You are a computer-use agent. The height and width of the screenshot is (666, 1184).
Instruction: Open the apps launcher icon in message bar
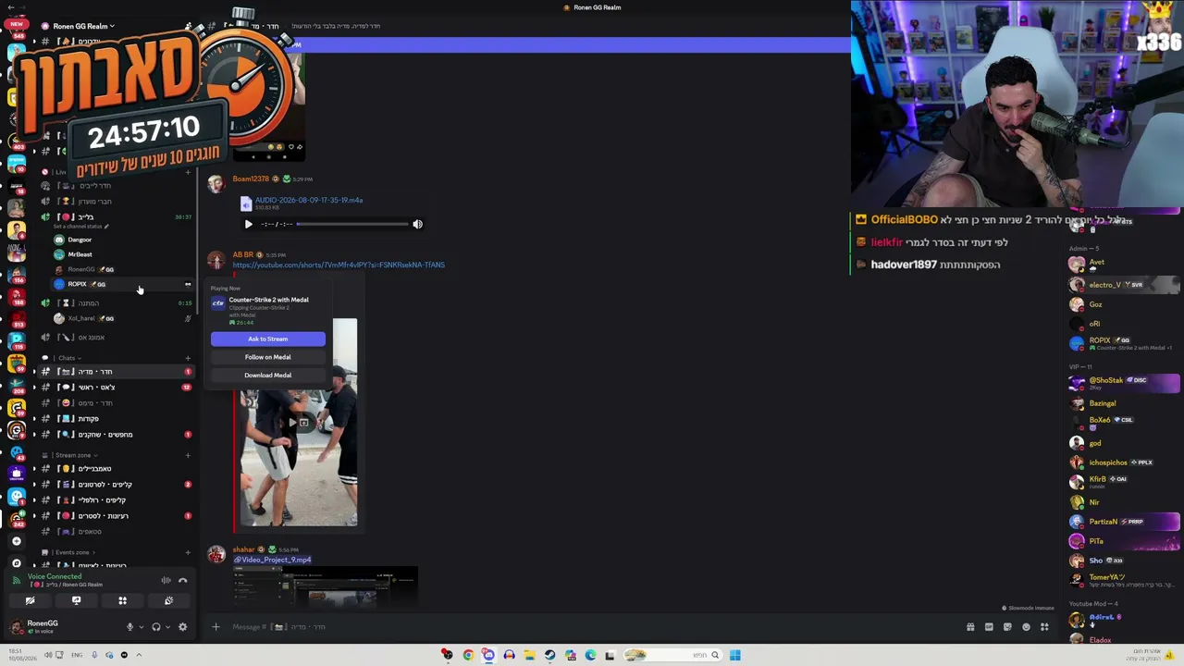coord(1044,627)
